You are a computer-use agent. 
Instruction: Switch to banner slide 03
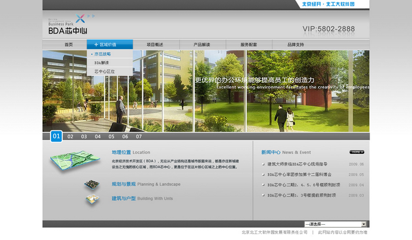click(84, 137)
